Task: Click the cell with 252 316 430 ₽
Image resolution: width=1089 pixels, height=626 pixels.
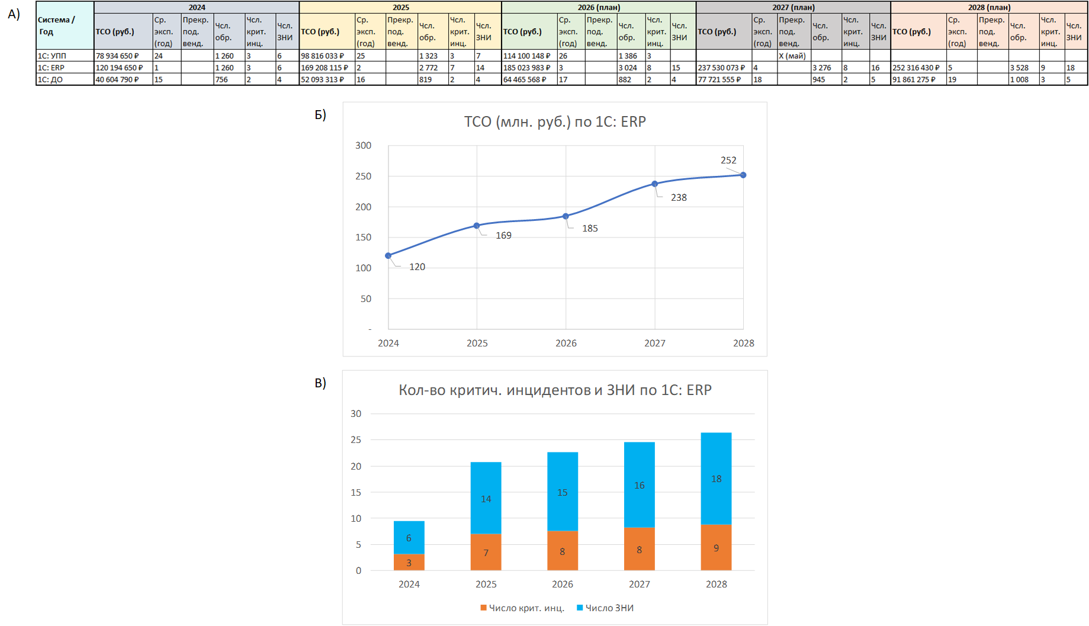Action: [x=917, y=68]
